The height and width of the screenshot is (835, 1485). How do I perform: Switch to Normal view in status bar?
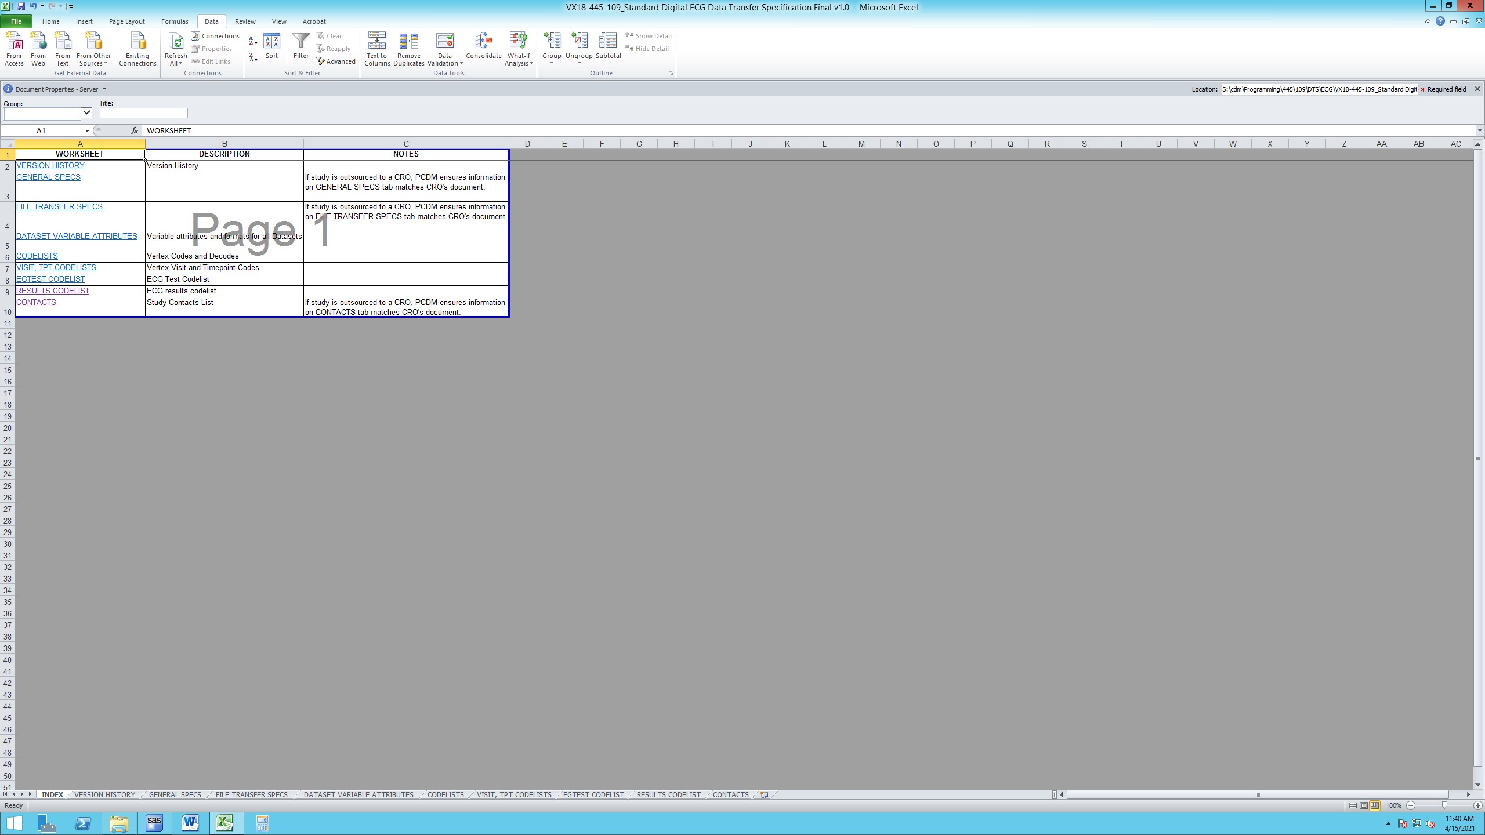pos(1353,805)
